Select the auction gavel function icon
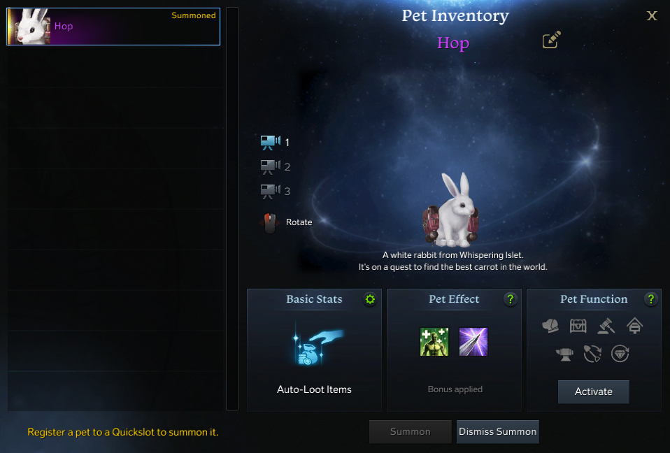 pos(606,326)
